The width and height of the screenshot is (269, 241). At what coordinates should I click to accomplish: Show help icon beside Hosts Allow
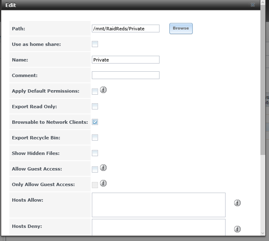[237, 203]
